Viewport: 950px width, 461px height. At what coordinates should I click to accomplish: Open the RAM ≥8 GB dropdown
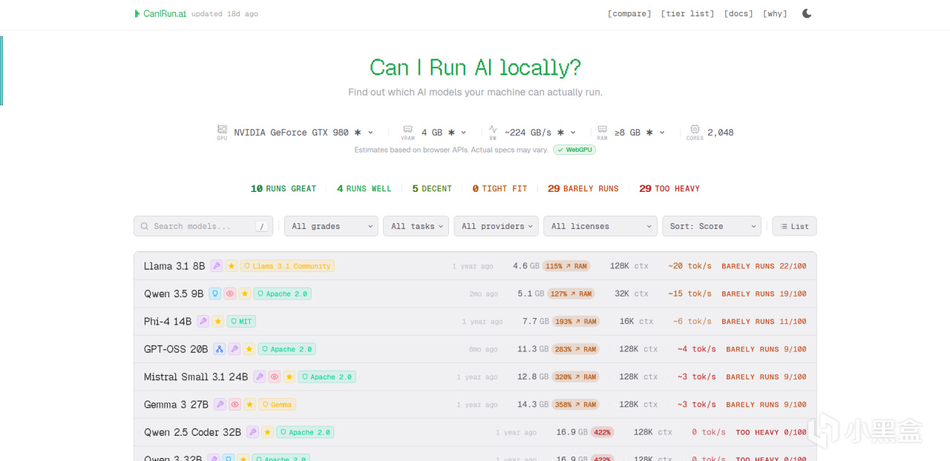pos(640,132)
